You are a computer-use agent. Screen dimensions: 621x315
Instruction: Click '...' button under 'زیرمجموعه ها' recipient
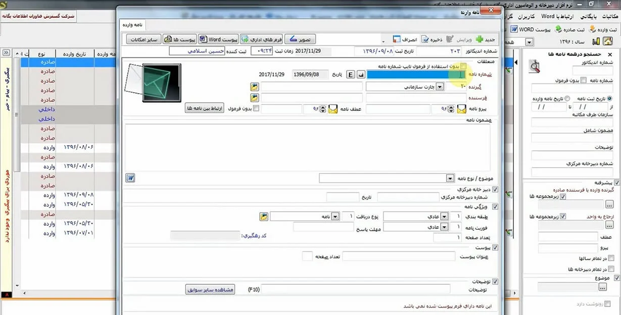point(609,205)
